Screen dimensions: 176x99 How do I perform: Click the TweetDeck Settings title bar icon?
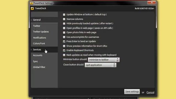point(31,3)
